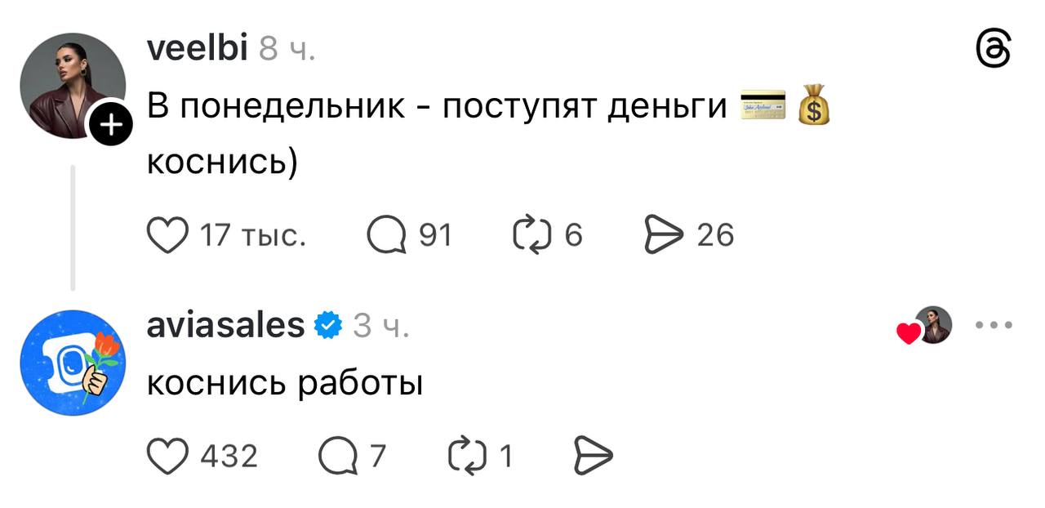
Task: Click the aviasales verified badge
Action: coord(327,326)
